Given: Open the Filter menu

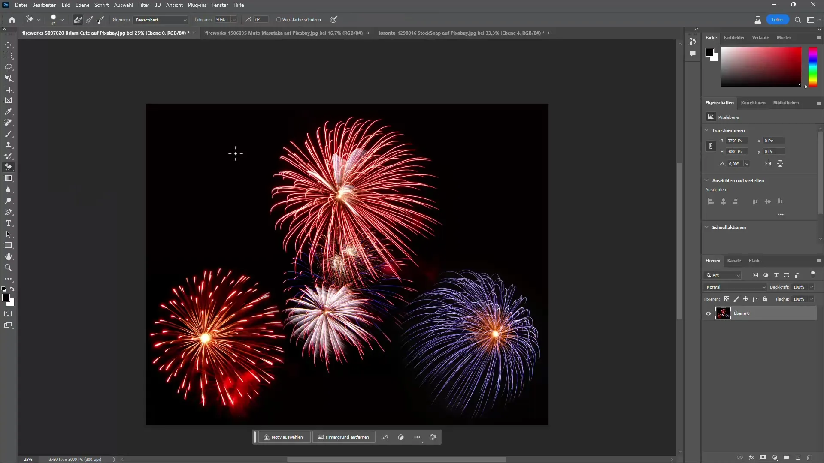Looking at the screenshot, I should pos(144,5).
